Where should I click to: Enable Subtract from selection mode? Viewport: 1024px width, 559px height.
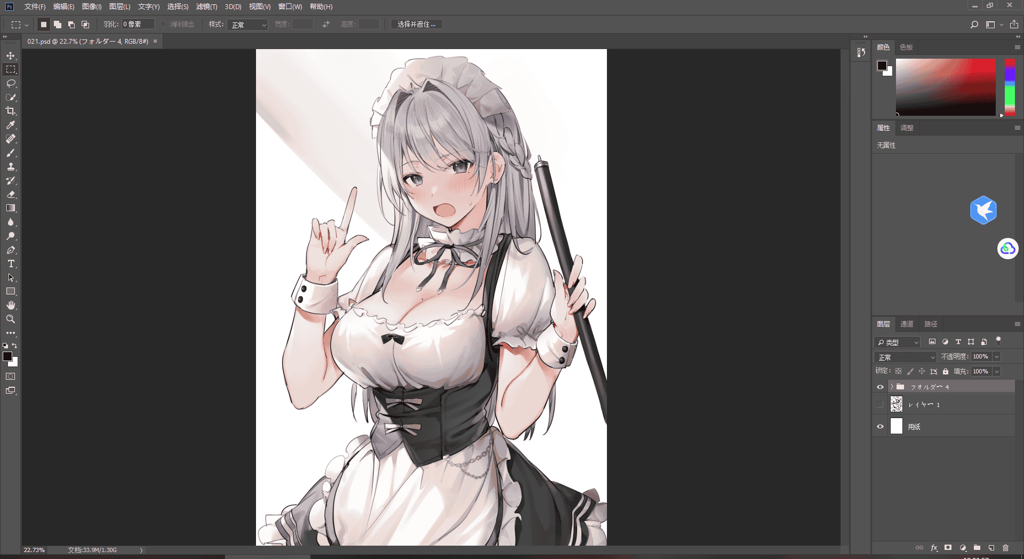[x=71, y=25]
